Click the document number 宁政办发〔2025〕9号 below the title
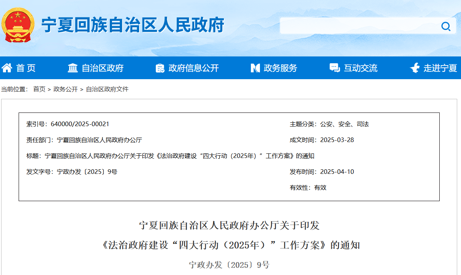461x275 pixels. pos(229,265)
